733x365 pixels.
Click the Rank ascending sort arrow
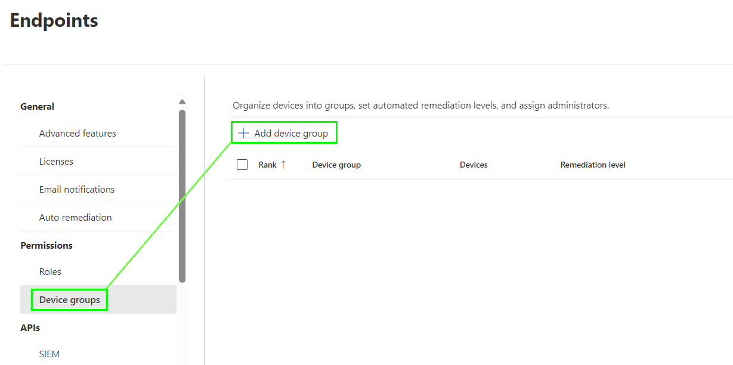283,165
